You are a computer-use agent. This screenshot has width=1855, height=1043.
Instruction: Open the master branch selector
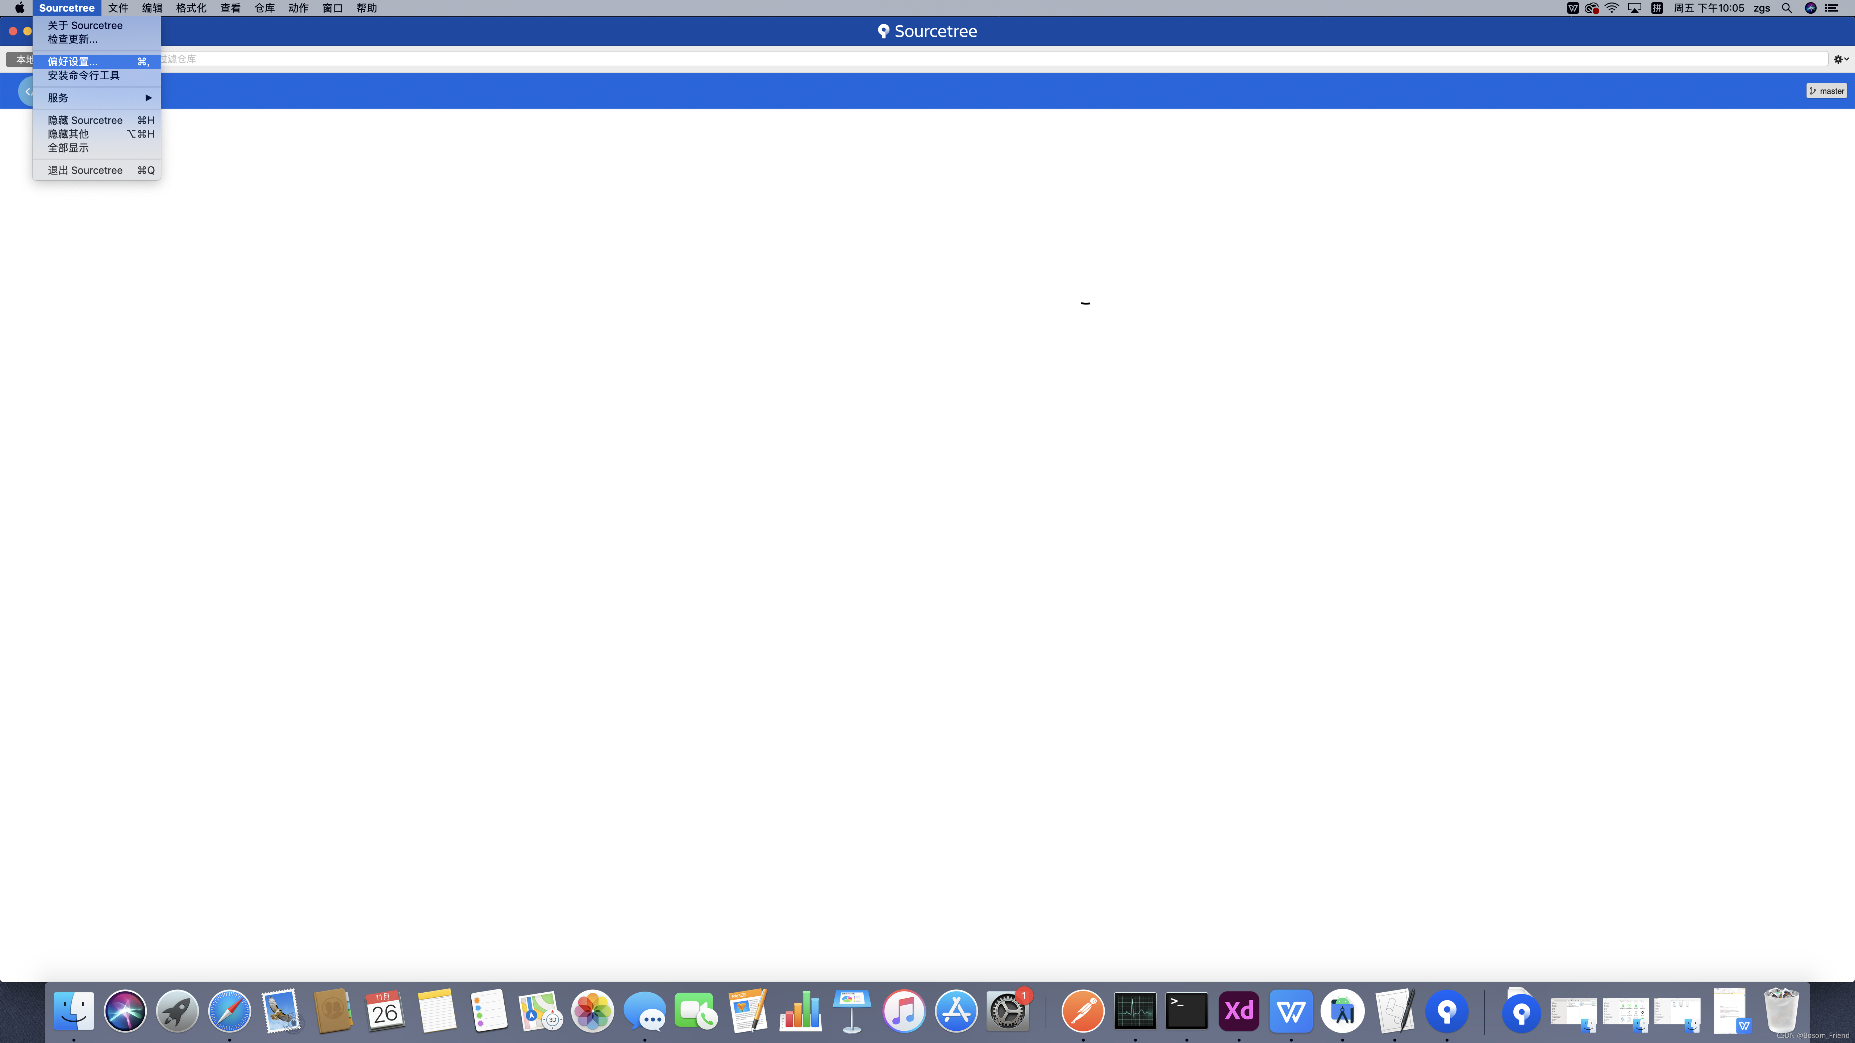tap(1826, 91)
